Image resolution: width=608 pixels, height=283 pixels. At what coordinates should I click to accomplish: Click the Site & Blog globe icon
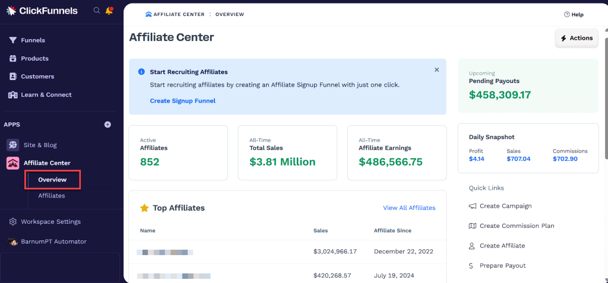[x=13, y=145]
